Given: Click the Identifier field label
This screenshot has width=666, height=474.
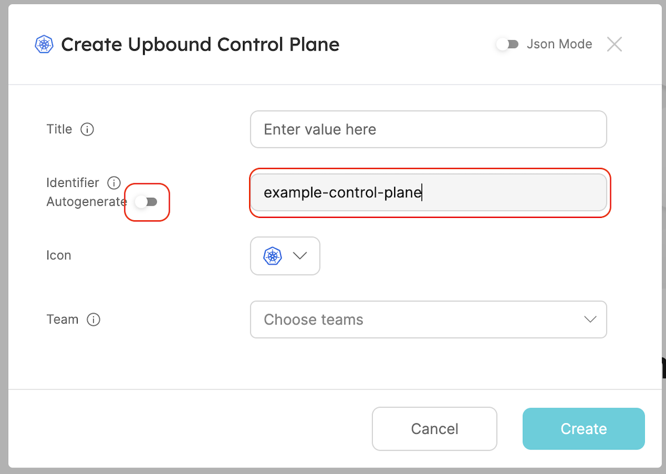Looking at the screenshot, I should tap(73, 183).
